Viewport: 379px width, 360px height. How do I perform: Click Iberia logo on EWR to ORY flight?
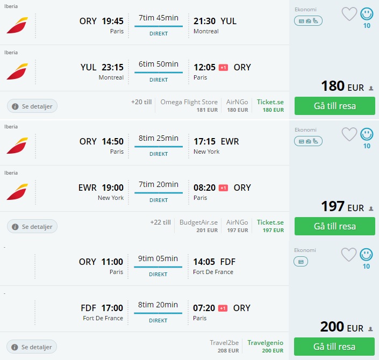tap(17, 192)
